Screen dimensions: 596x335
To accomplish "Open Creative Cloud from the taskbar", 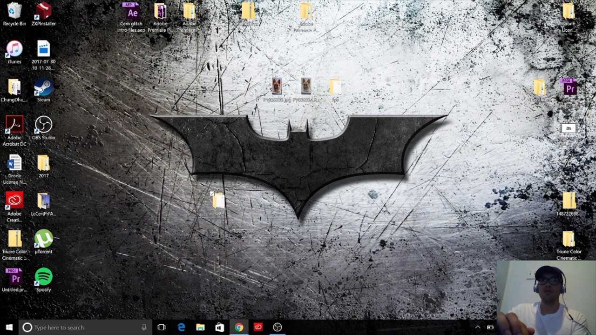I will coord(258,328).
